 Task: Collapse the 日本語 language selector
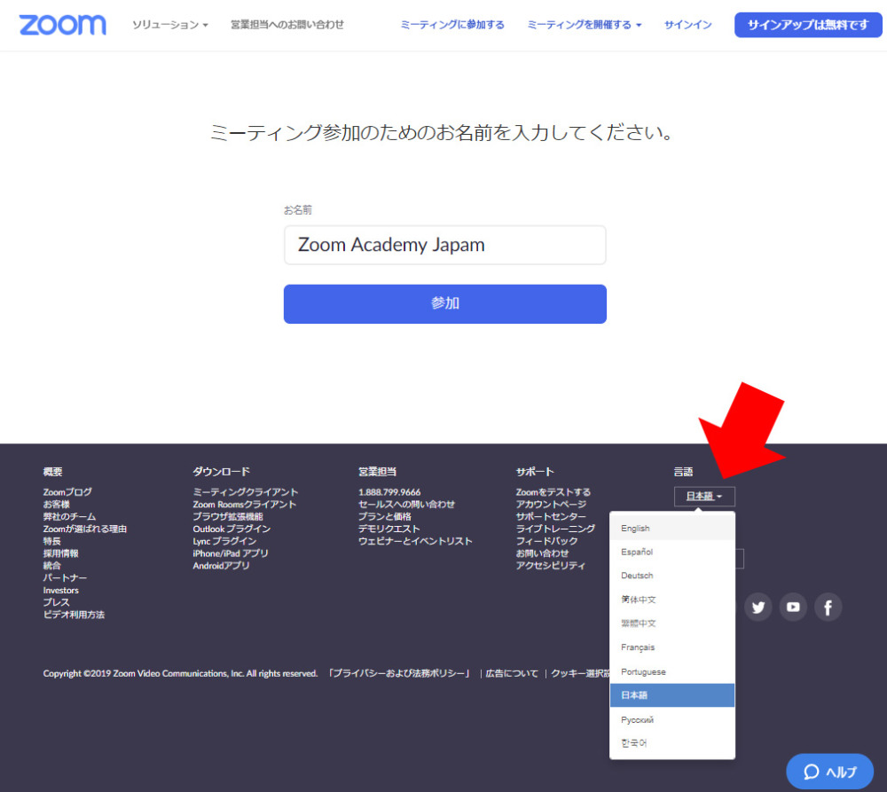tap(704, 497)
